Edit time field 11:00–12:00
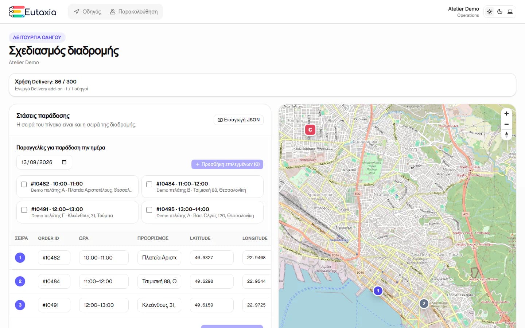 coord(104,281)
